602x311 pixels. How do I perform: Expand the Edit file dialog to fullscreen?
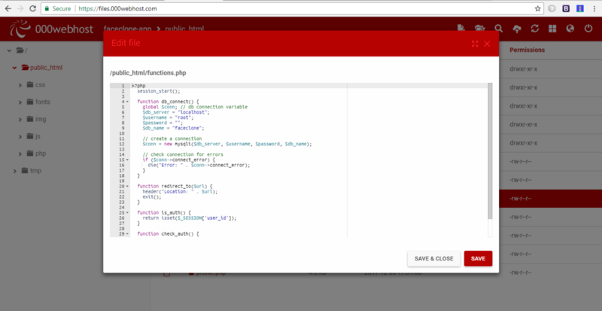pos(475,44)
